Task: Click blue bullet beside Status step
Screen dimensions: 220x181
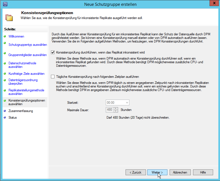Action: 5,118
